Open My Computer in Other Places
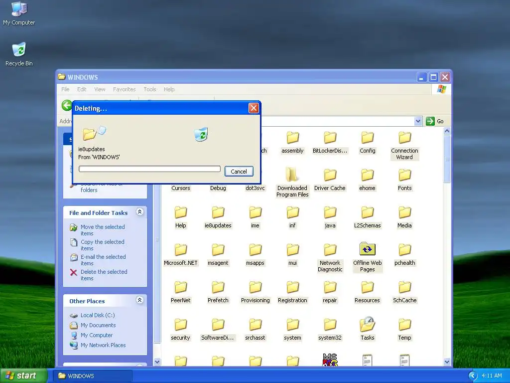Screen dimensions: 510x383 click(x=96, y=335)
